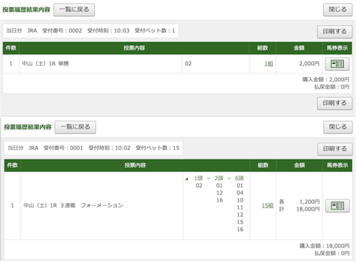Open the 1組 combinations link
This screenshot has height=261, width=356.
269,64
